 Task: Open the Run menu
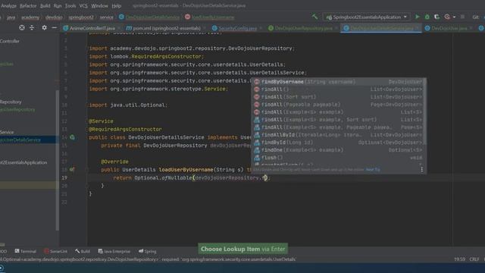point(58,5)
